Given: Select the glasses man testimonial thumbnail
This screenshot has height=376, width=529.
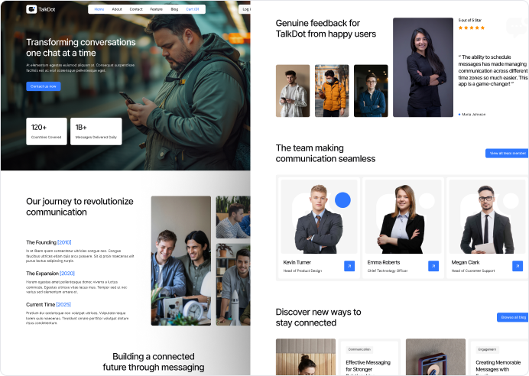Looking at the screenshot, I should pos(371,91).
